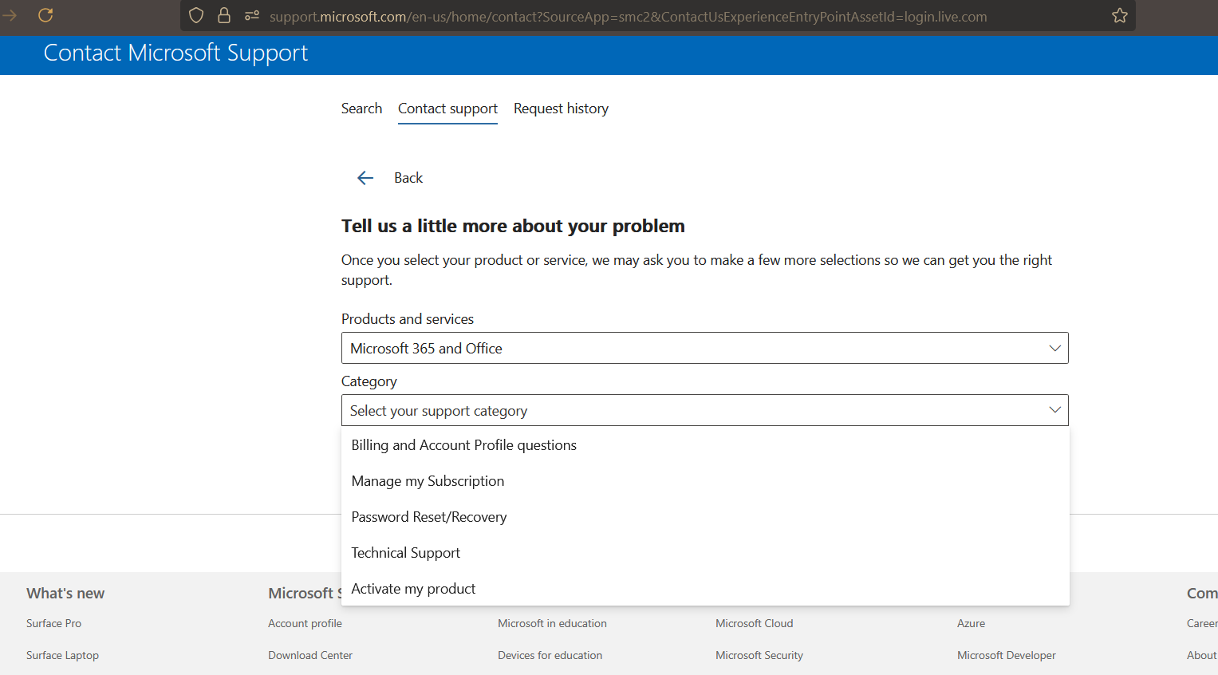Click the Category dropdown chevron arrow
This screenshot has width=1218, height=675.
[x=1054, y=410]
